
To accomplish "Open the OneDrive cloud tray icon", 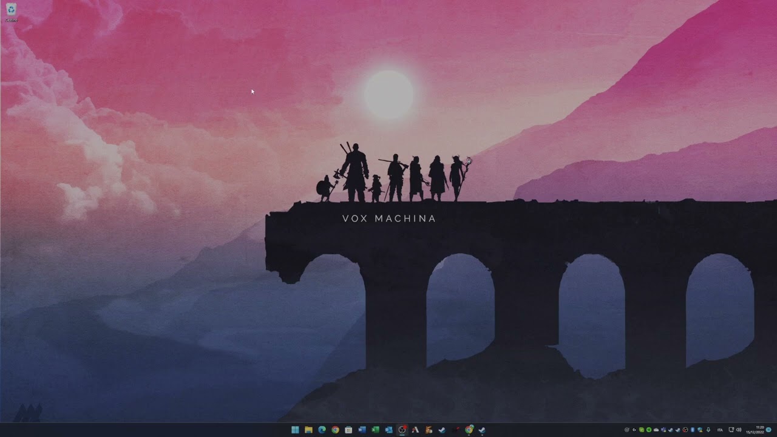I will tap(656, 430).
